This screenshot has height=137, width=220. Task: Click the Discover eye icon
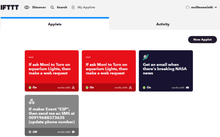[x=27, y=7]
